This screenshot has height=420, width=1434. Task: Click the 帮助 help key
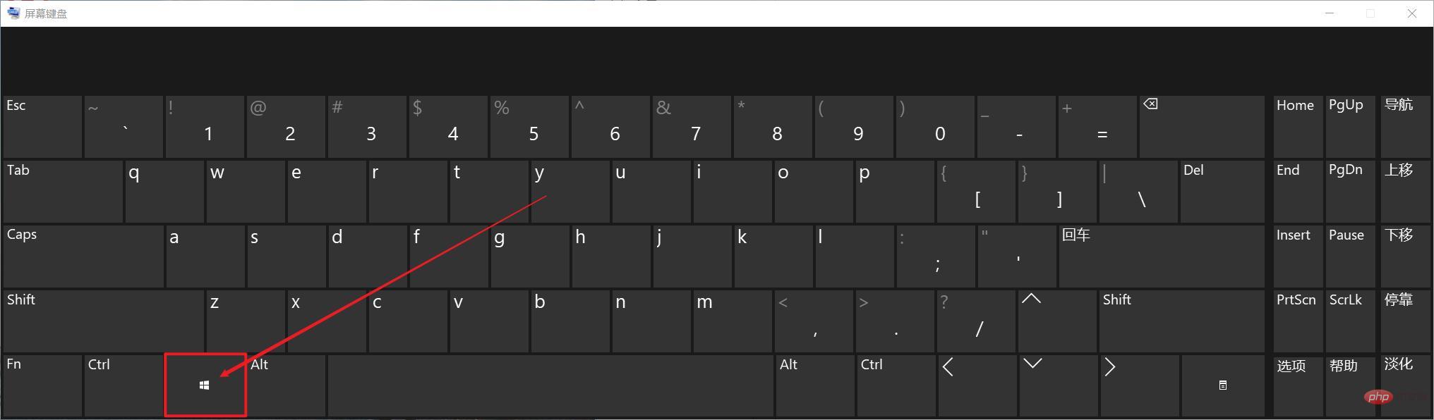(1351, 385)
